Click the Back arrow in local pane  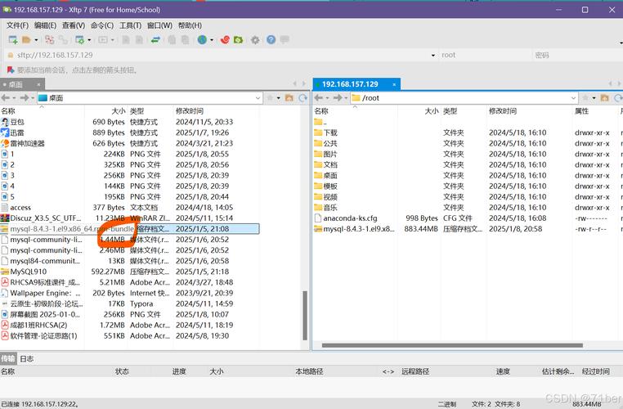coord(6,98)
